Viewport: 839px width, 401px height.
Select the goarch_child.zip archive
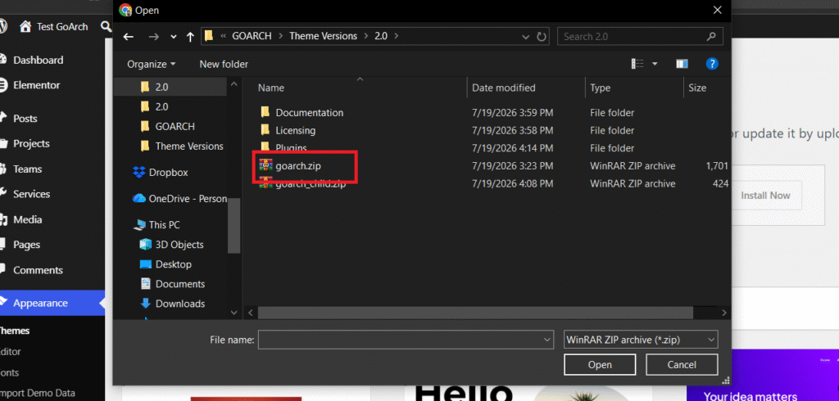[311, 183]
